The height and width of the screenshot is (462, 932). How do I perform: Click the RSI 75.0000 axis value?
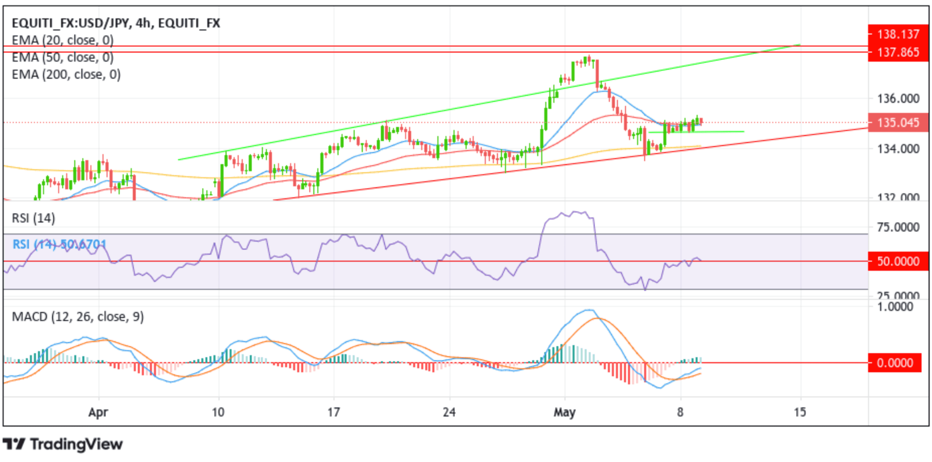click(x=898, y=227)
